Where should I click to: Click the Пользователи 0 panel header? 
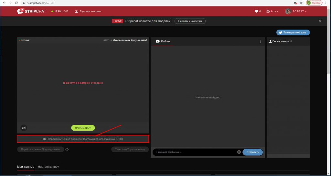pyautogui.click(x=280, y=42)
